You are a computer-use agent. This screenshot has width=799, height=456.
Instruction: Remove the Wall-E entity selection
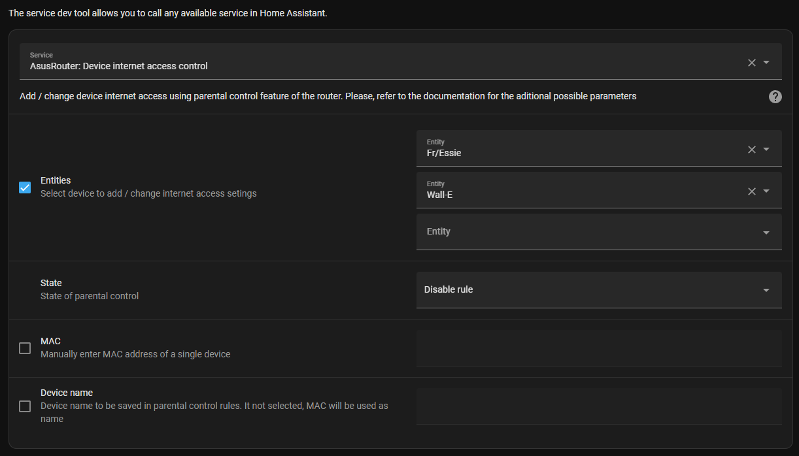751,191
